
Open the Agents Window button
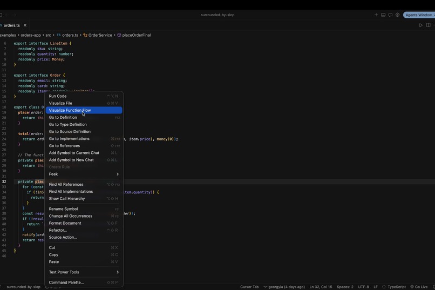tap(419, 15)
